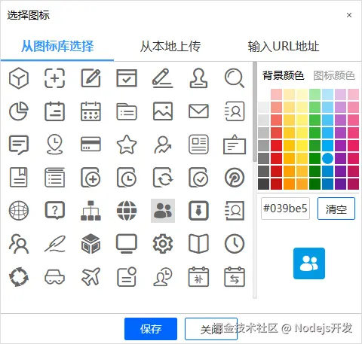Viewport: 362px width, 344px height.
Task: Select the credit card icon
Action: (90, 145)
